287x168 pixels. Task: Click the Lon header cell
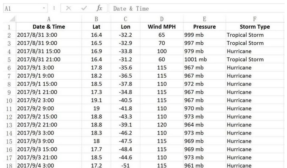(x=125, y=27)
